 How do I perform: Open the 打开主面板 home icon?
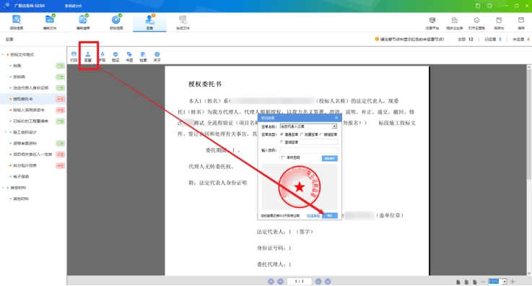pyautogui.click(x=476, y=23)
